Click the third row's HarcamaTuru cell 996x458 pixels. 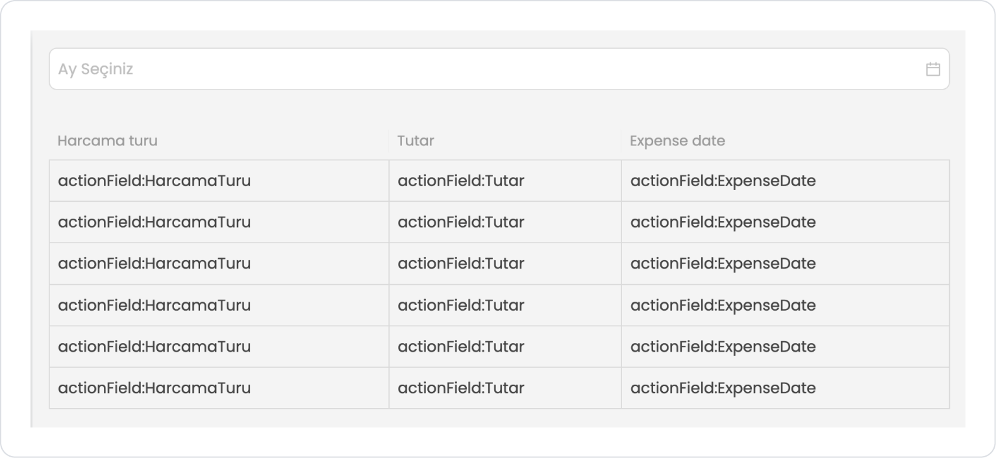155,264
